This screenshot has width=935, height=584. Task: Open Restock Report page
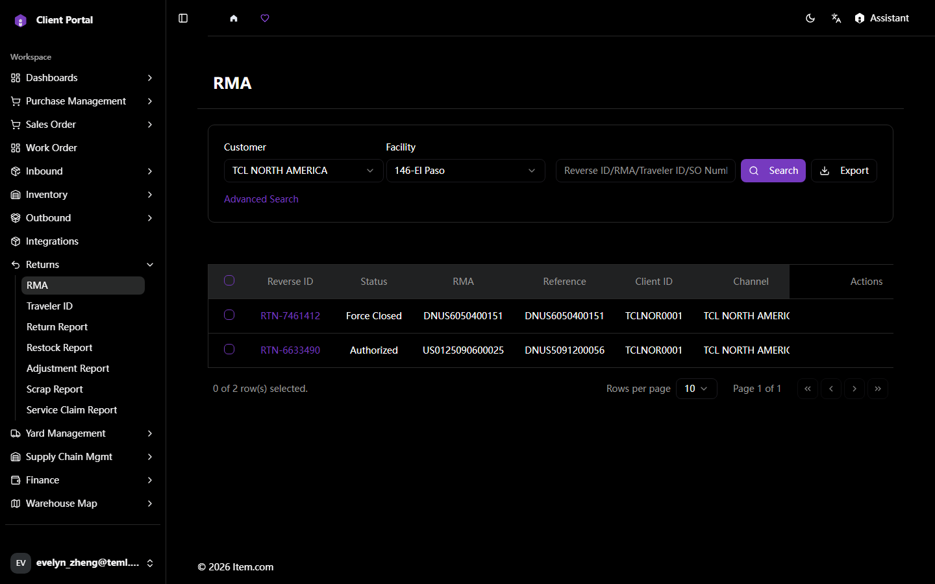click(x=83, y=348)
